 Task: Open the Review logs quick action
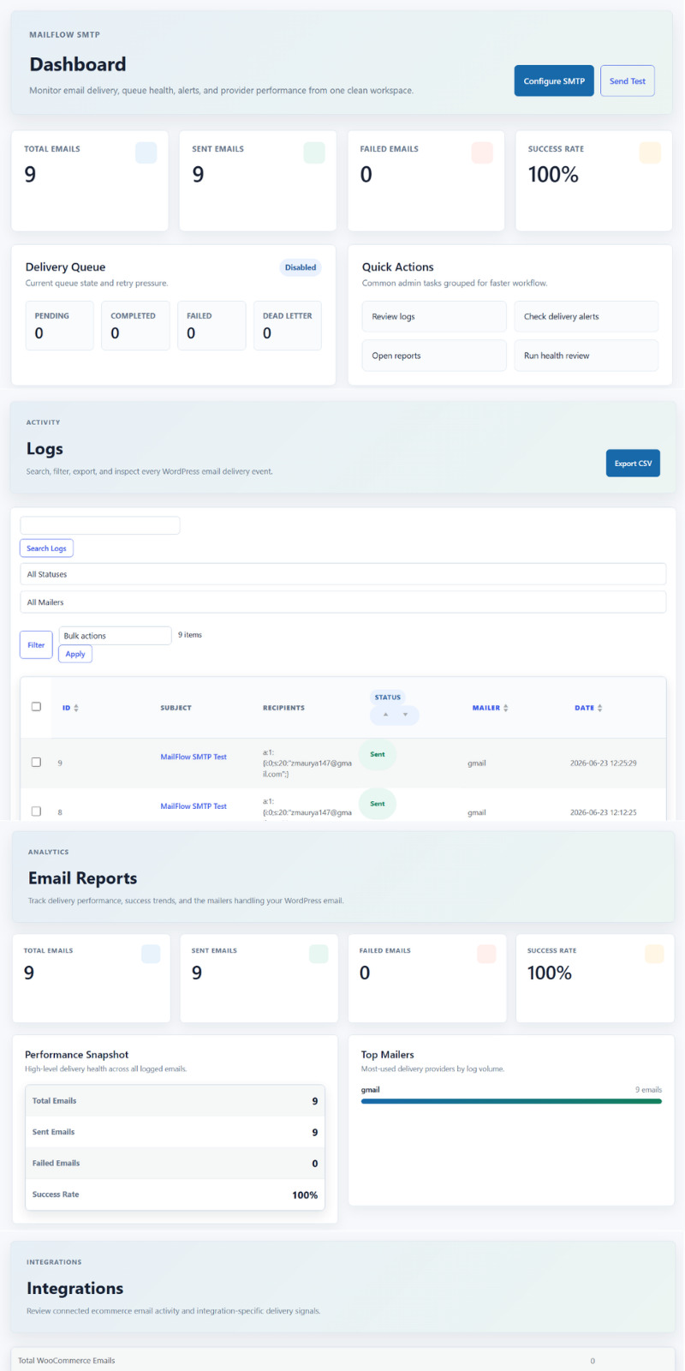coord(433,316)
